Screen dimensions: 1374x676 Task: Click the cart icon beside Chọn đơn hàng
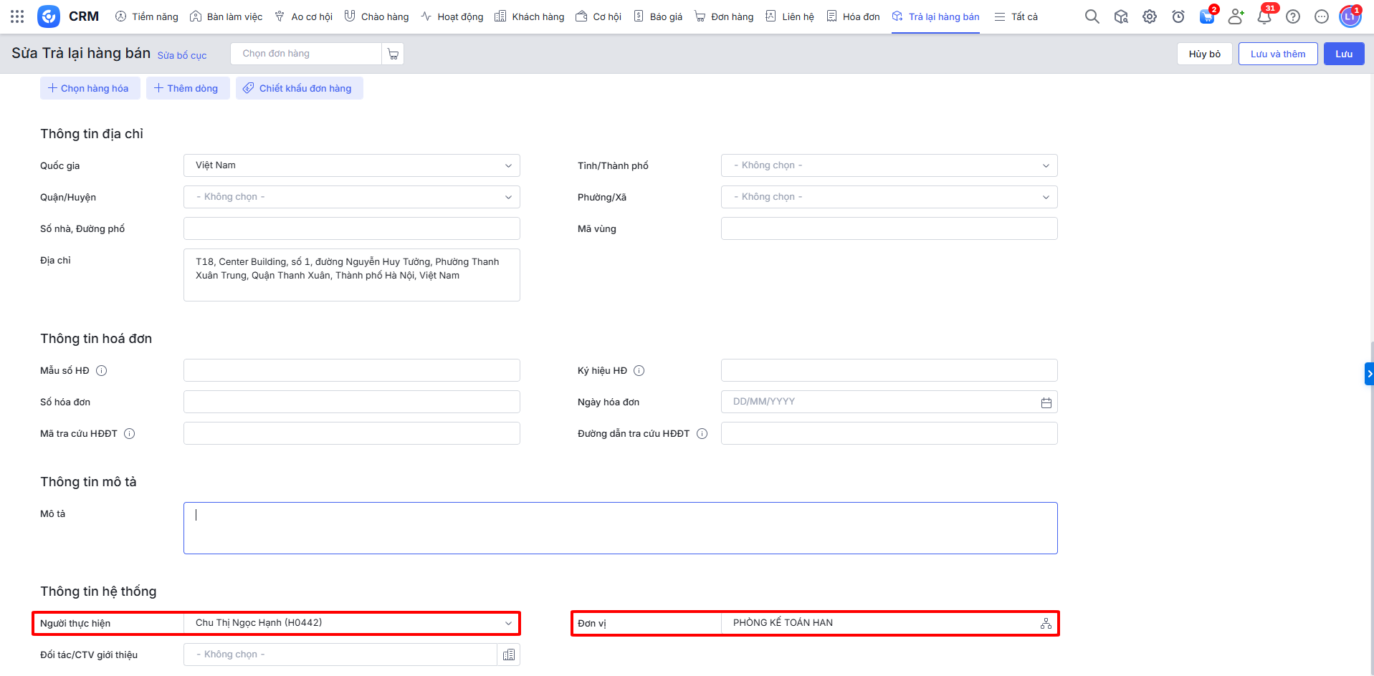(393, 54)
